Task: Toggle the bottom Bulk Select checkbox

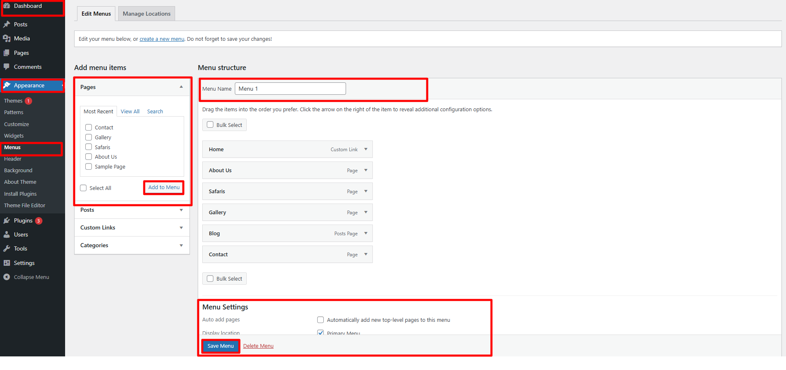Action: pos(210,278)
